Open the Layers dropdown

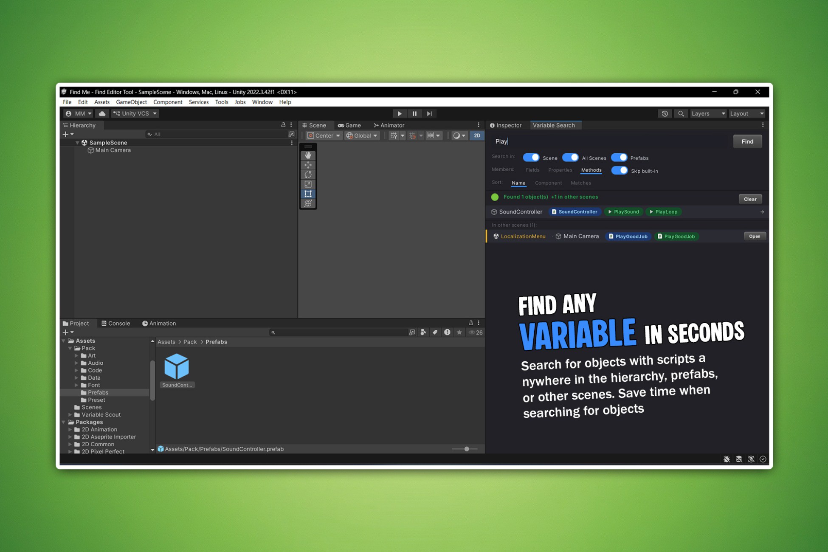tap(708, 113)
